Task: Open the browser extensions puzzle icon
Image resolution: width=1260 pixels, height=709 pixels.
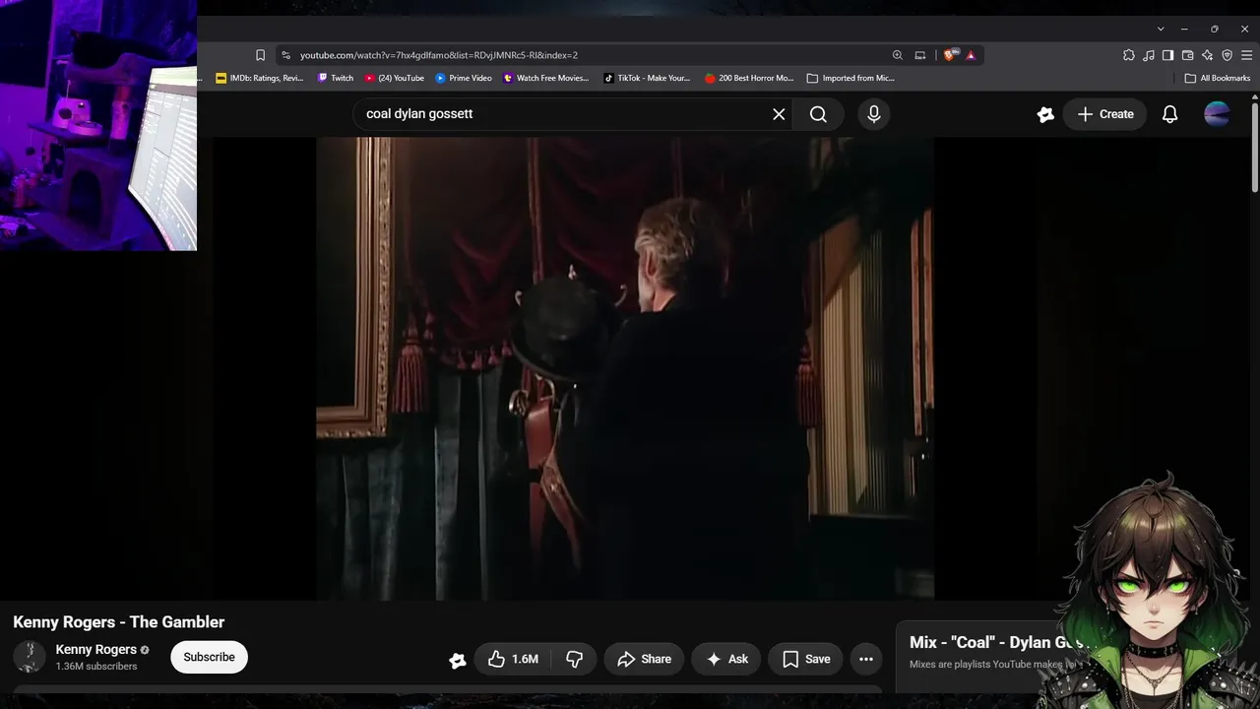Action: (1129, 55)
